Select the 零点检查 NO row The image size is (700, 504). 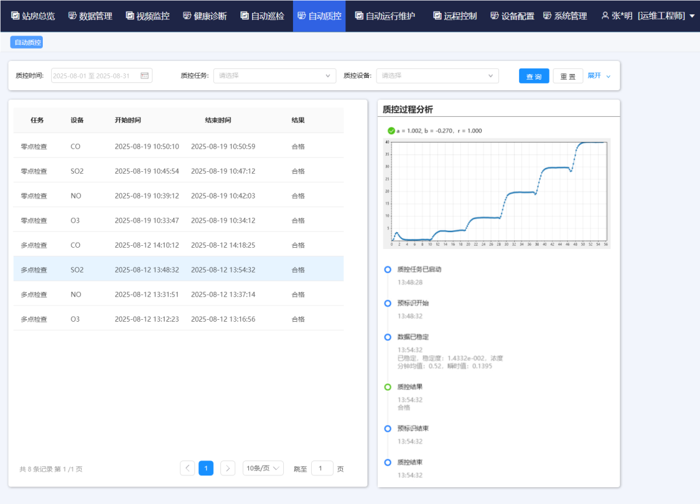pos(179,196)
